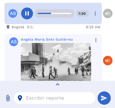Screen dimensions: 115x108
Task: Send the report with the arrow button
Action: [104, 98]
